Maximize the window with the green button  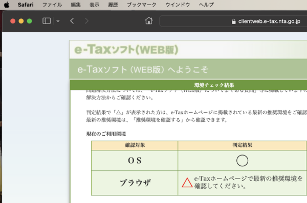click(x=29, y=21)
